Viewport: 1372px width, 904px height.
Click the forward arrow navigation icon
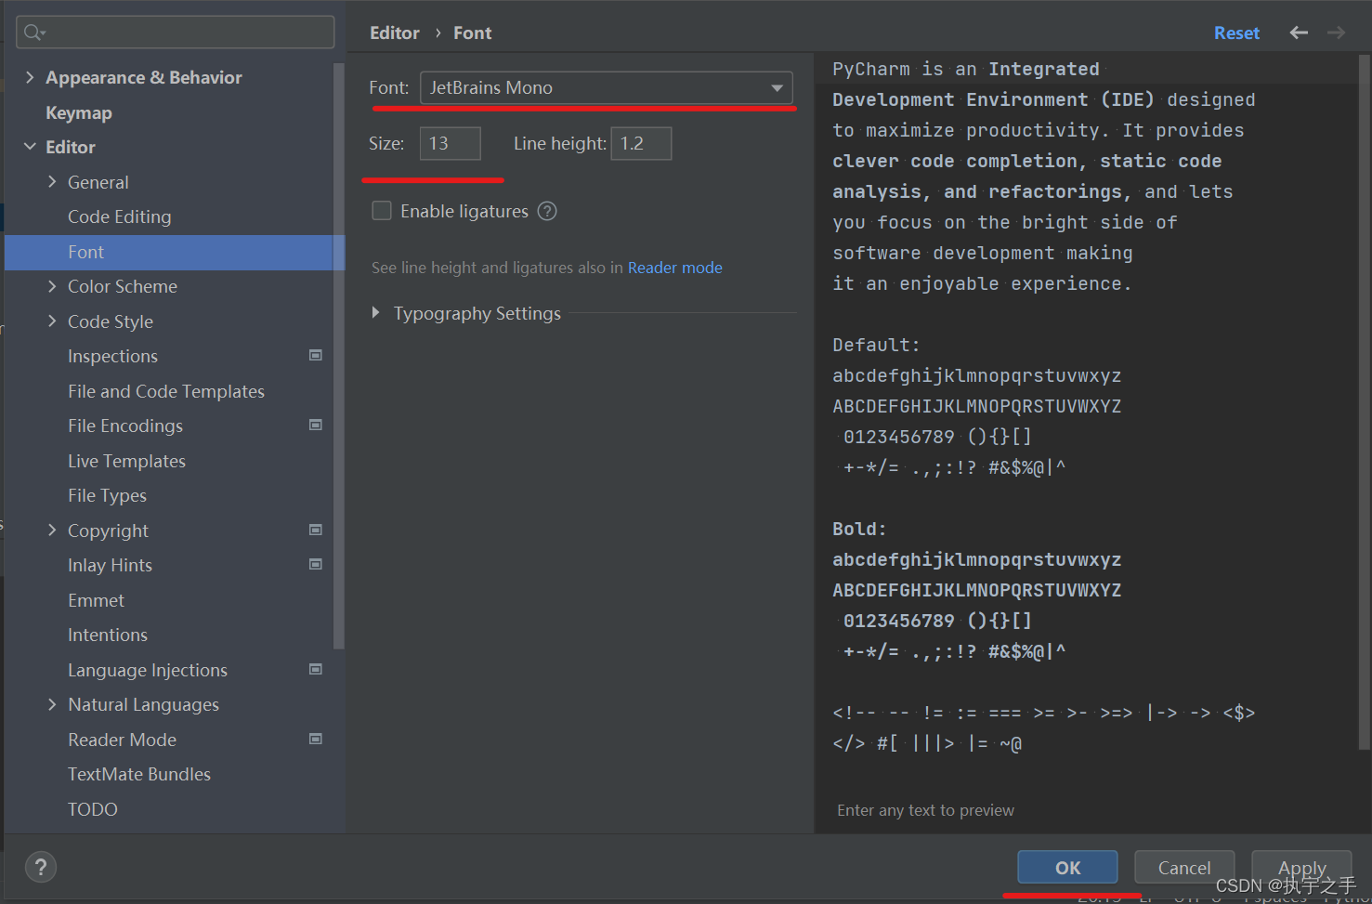tap(1336, 33)
